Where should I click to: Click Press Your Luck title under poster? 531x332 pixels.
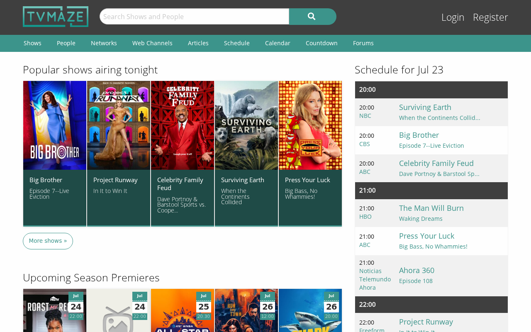click(307, 180)
